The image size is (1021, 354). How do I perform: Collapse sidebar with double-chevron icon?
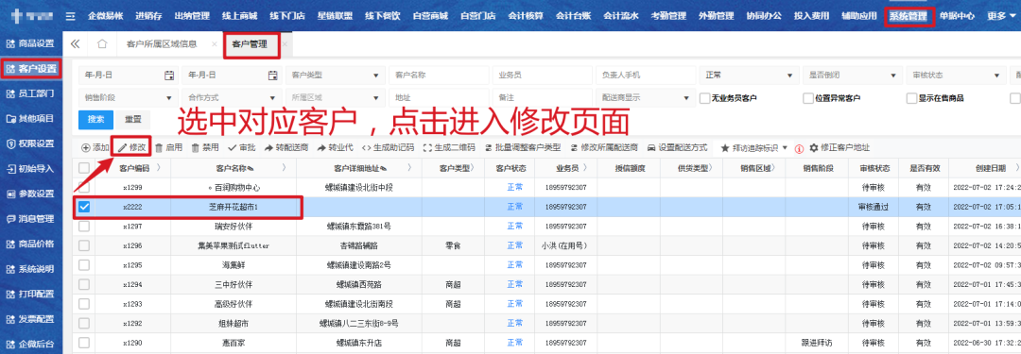click(75, 44)
